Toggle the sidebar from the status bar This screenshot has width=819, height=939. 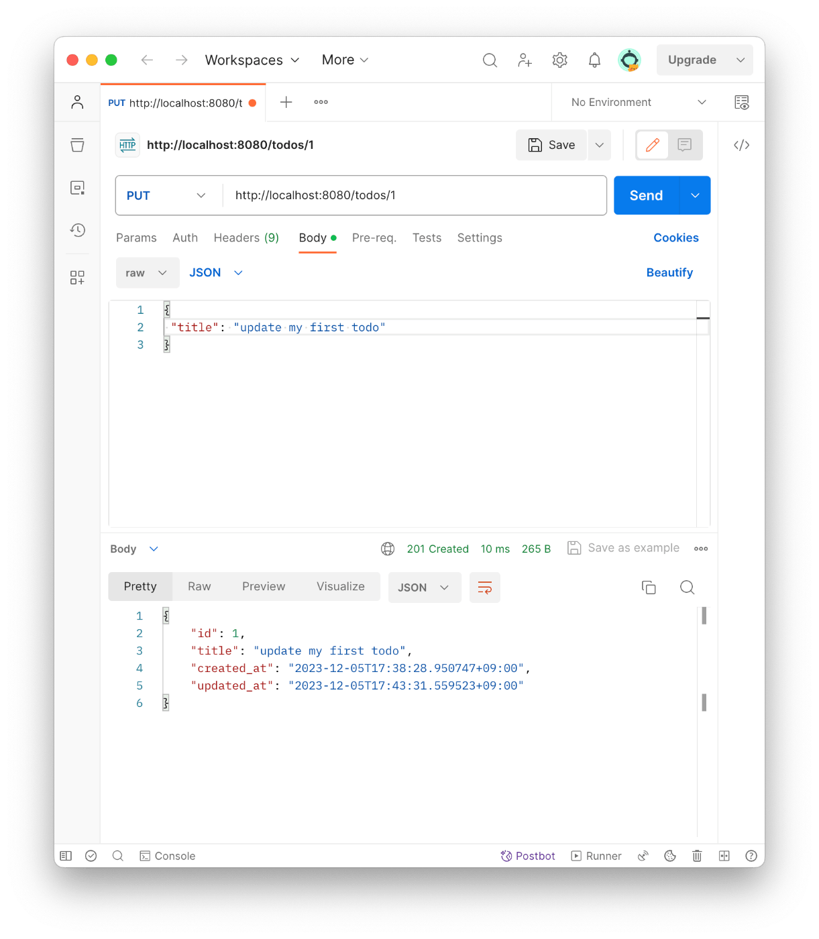tap(66, 856)
